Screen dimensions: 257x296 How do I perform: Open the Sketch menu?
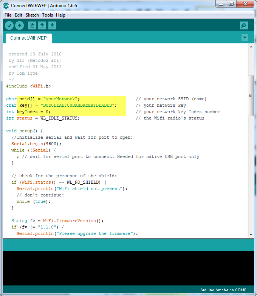point(32,15)
